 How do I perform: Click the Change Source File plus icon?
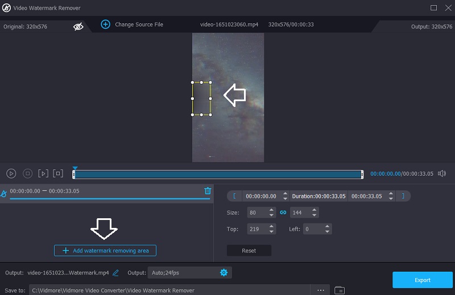pyautogui.click(x=105, y=24)
